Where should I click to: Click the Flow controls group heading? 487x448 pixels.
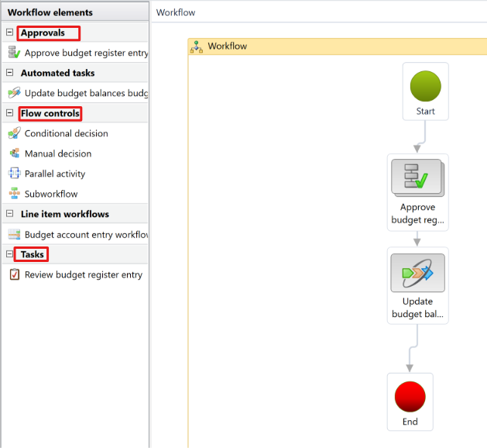click(x=50, y=113)
